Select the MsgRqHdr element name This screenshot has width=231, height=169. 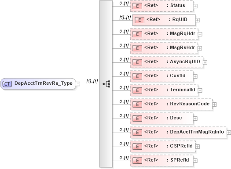tap(183, 33)
